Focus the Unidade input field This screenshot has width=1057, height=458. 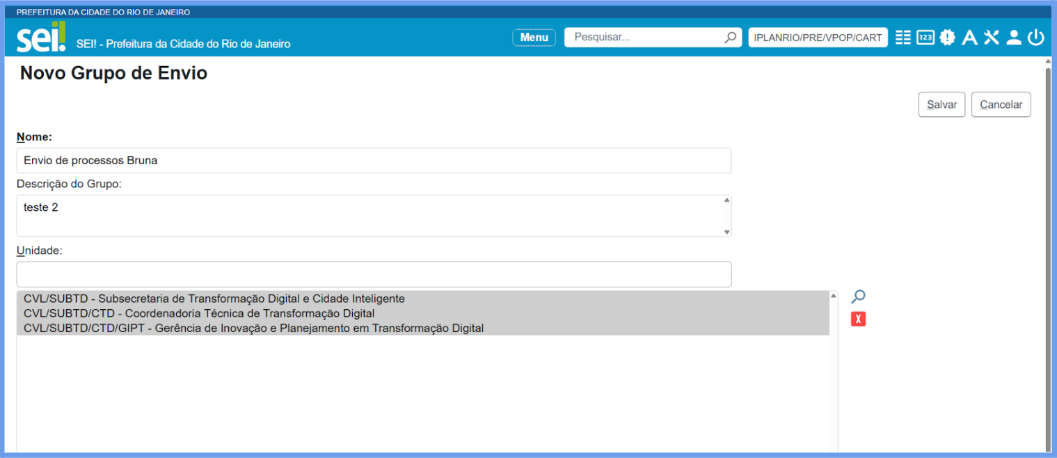tap(374, 274)
